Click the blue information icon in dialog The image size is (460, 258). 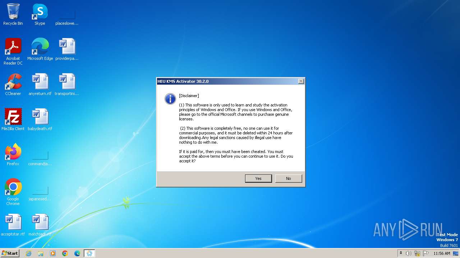170,99
